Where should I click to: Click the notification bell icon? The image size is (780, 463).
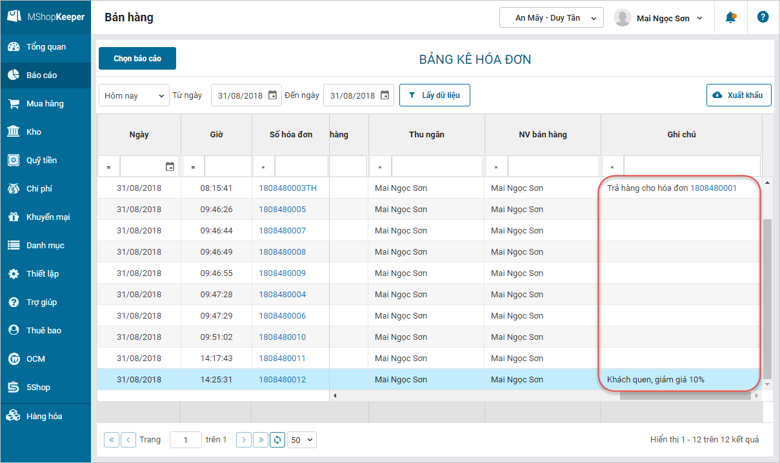[x=730, y=17]
